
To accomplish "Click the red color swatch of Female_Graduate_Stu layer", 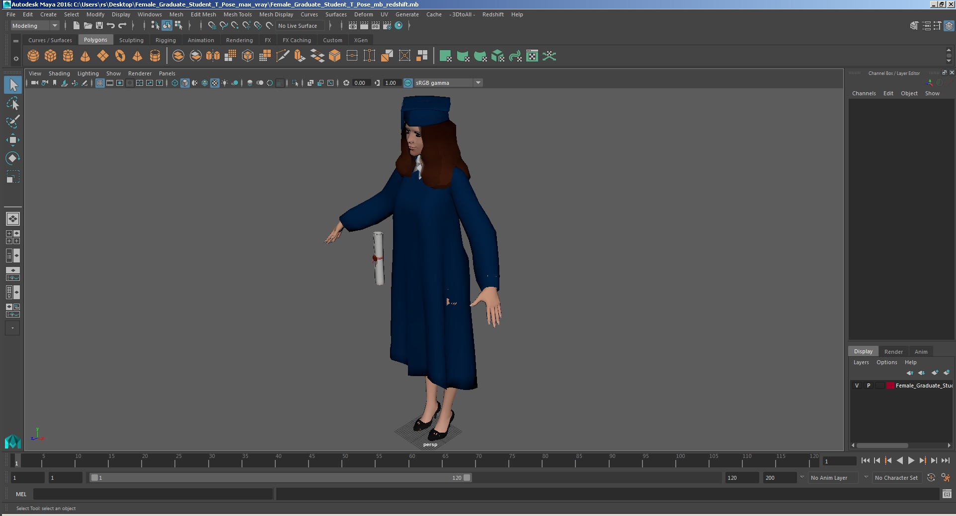I will click(890, 386).
